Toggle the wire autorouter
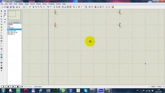Viewport: 165px width, 93px height. coord(86,7)
